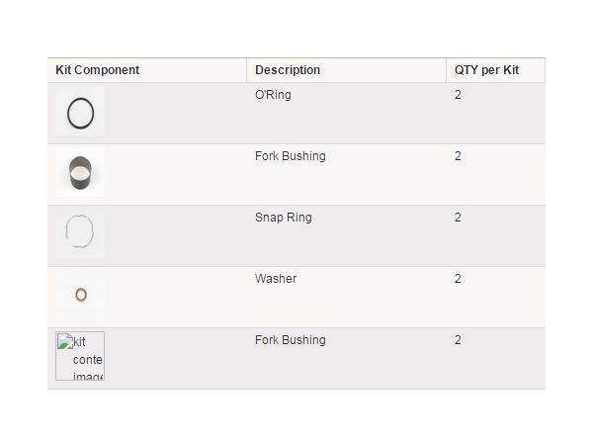Click the O'Ring black ring image
The image size is (593, 445).
click(80, 111)
